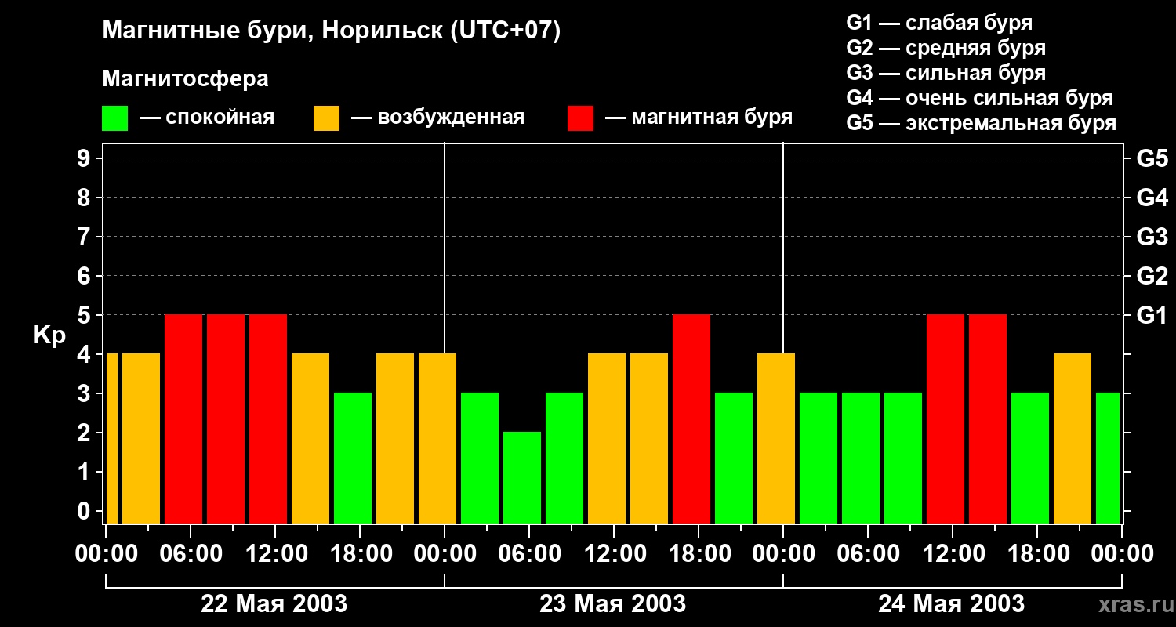Click the date label '24 Мая 2003'

coord(951,604)
